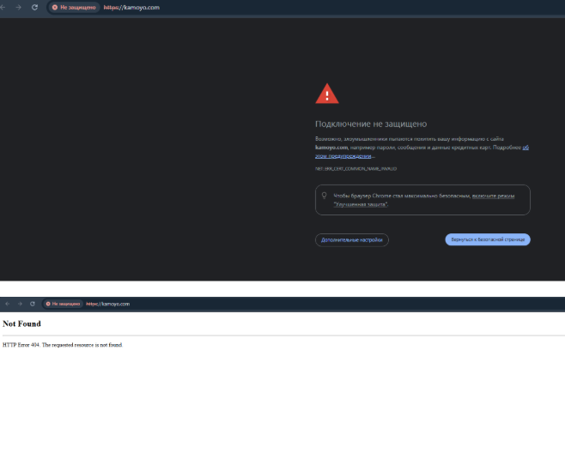Screen dimensions: 565x459
Task: Go forward in the upper browser window
Action: click(x=18, y=7)
